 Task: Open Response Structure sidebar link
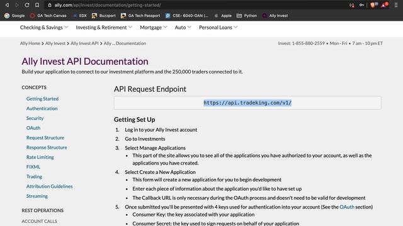[x=47, y=148]
